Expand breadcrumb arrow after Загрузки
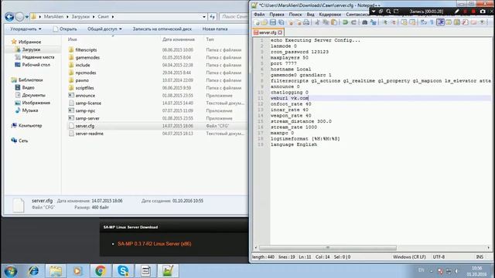 pyautogui.click(x=94, y=17)
